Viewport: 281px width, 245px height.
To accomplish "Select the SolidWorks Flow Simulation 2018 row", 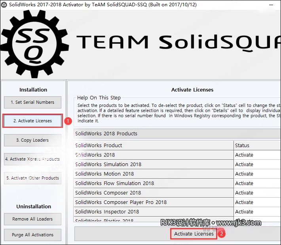I will (x=154, y=183).
